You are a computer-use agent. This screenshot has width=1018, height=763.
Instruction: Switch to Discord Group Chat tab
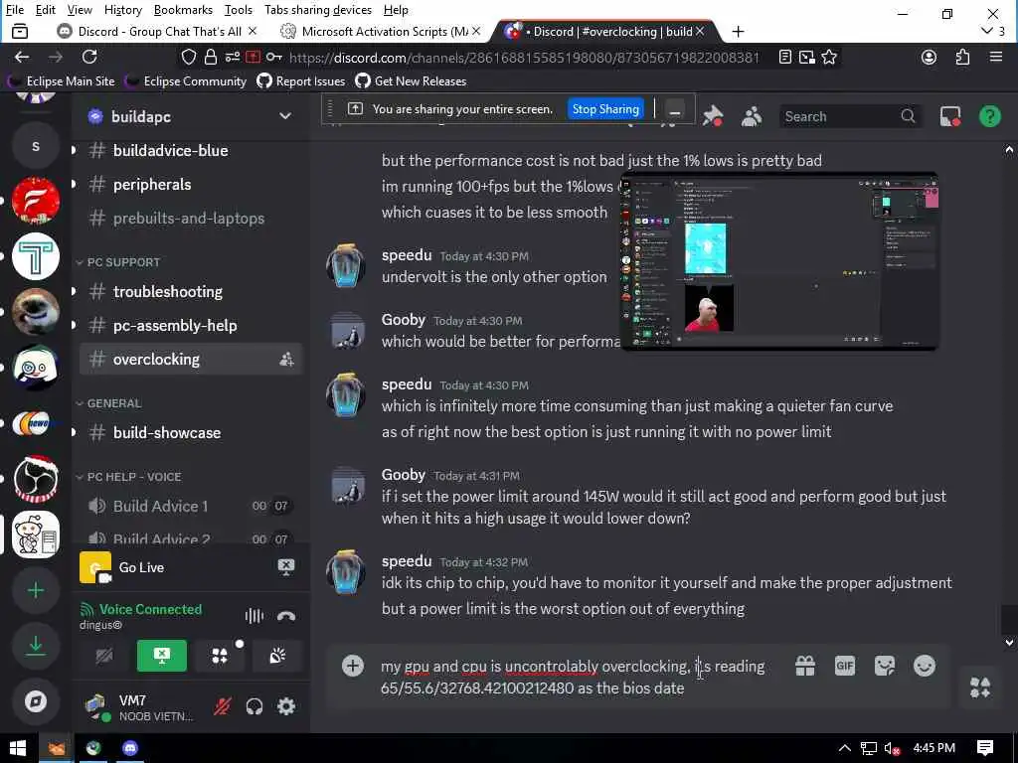point(156,31)
